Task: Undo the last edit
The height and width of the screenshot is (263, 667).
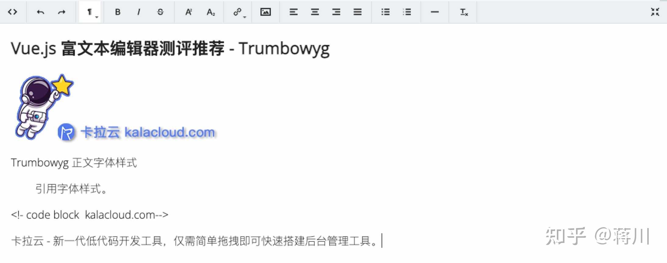Action: pyautogui.click(x=40, y=12)
